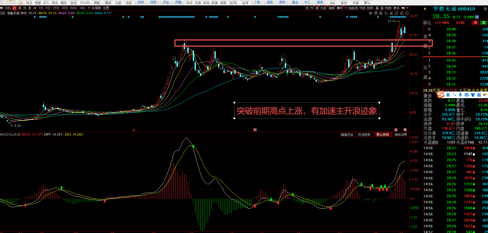488x233 pixels.
Task: Click the red 买 buy button
Action: [x=475, y=23]
